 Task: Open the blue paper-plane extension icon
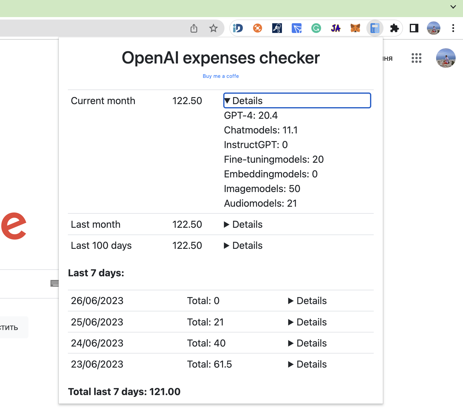pos(297,28)
